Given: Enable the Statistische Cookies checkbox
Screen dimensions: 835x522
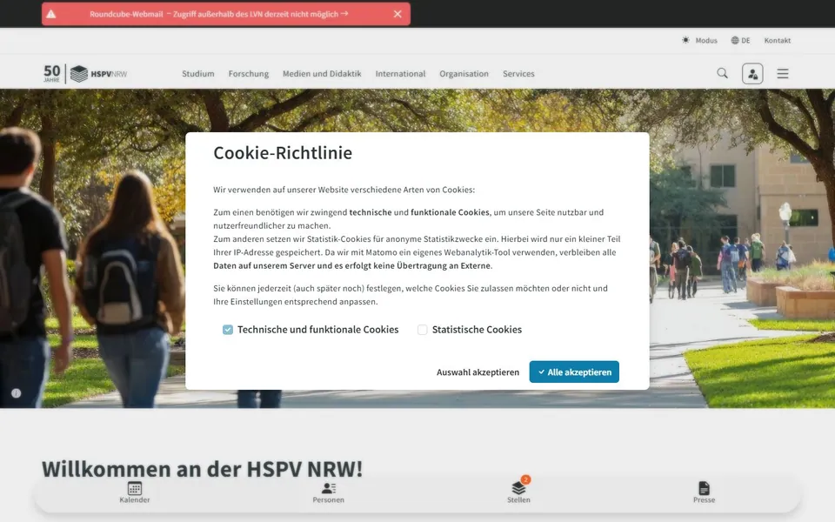Looking at the screenshot, I should click(x=423, y=330).
